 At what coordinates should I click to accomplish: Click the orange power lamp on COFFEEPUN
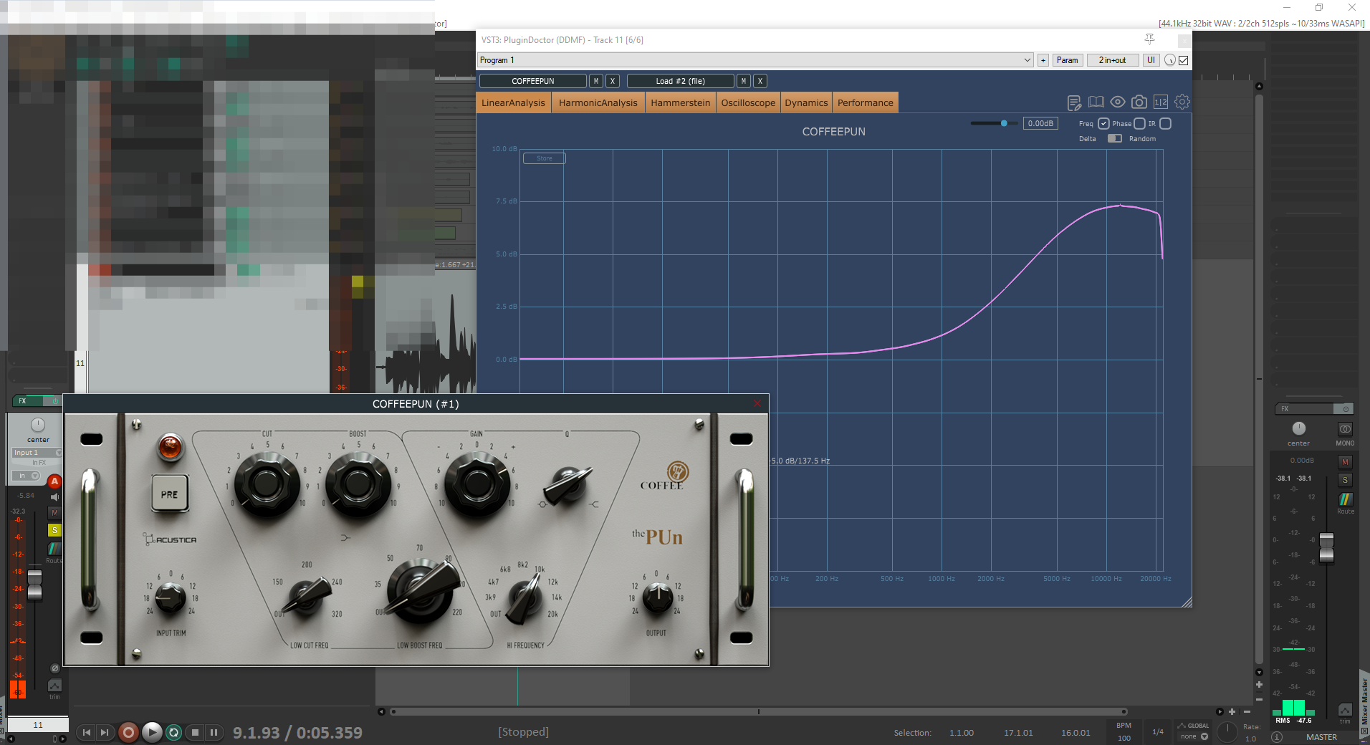170,447
